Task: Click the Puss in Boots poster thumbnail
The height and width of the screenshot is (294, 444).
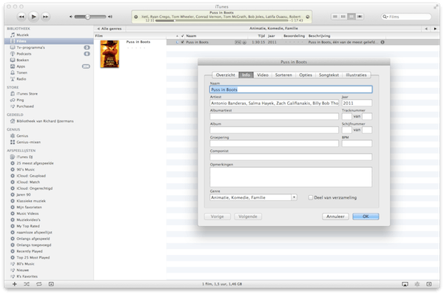Action: [x=110, y=54]
